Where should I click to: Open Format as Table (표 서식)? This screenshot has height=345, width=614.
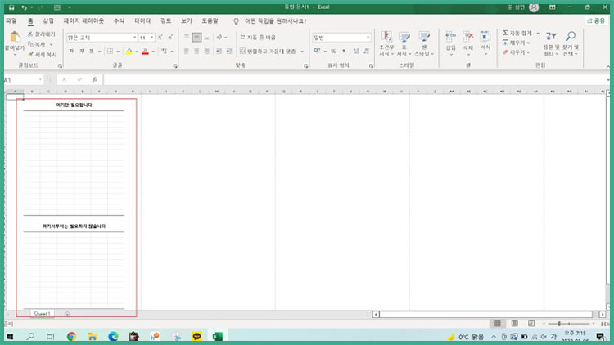(x=404, y=43)
